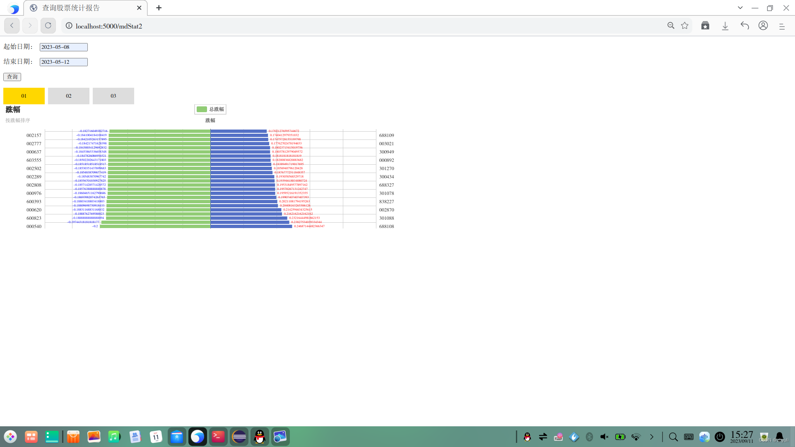This screenshot has height=447, width=795.
Task: Expand system tray overflow chevron
Action: pyautogui.click(x=652, y=437)
